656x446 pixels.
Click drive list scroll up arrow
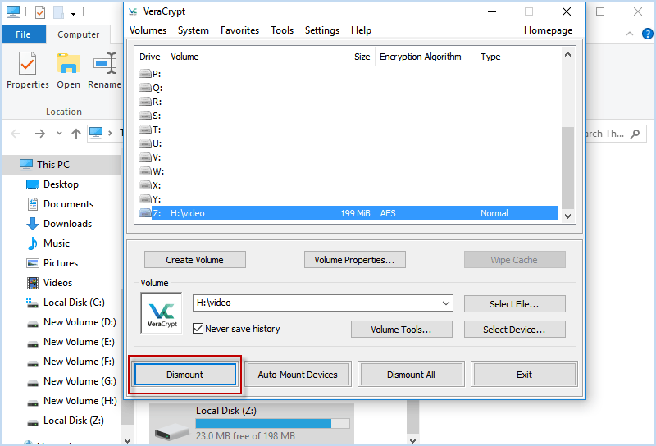567,54
